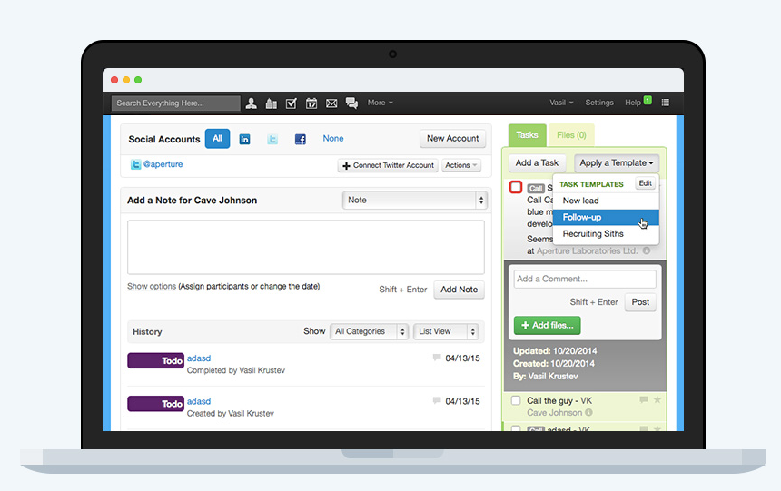Open the Tasks checkmark icon in top bar

click(x=292, y=103)
